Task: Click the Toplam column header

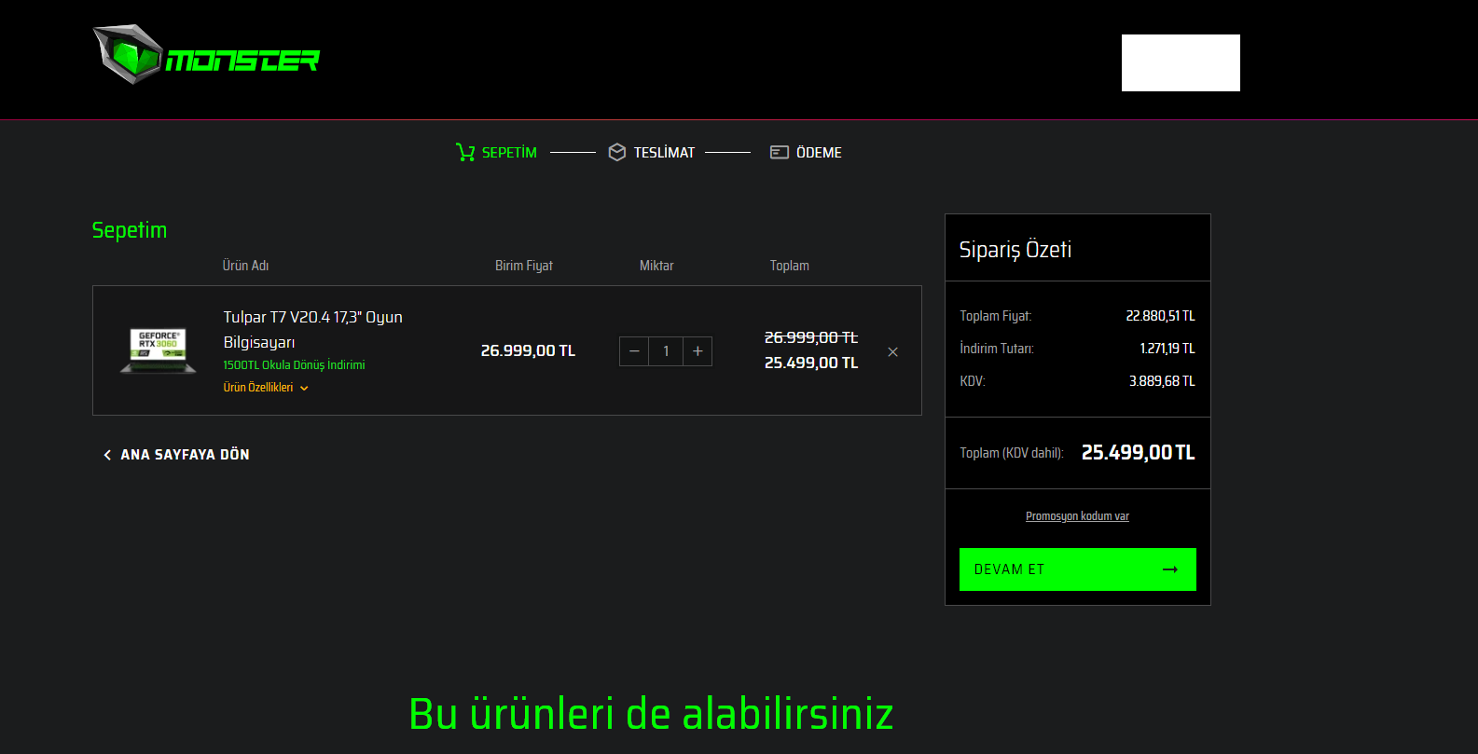Action: pyautogui.click(x=790, y=266)
